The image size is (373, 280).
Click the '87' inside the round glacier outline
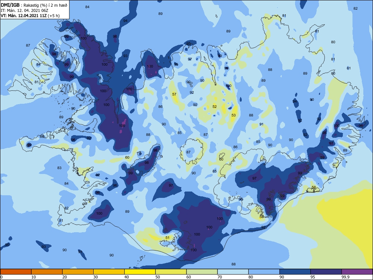coord(188,152)
